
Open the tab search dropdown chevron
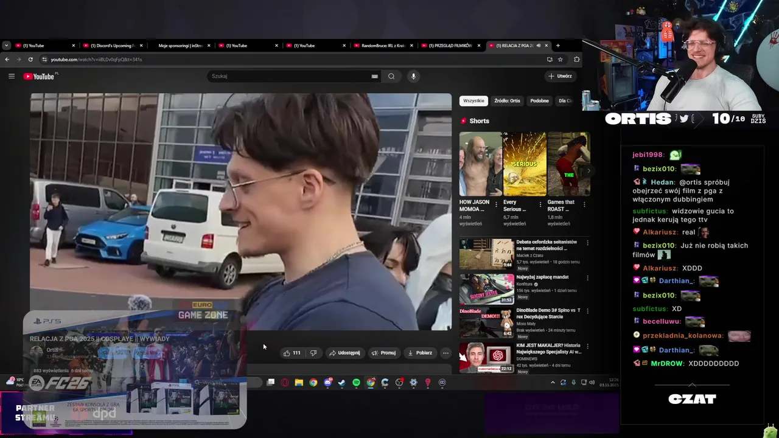click(x=6, y=45)
